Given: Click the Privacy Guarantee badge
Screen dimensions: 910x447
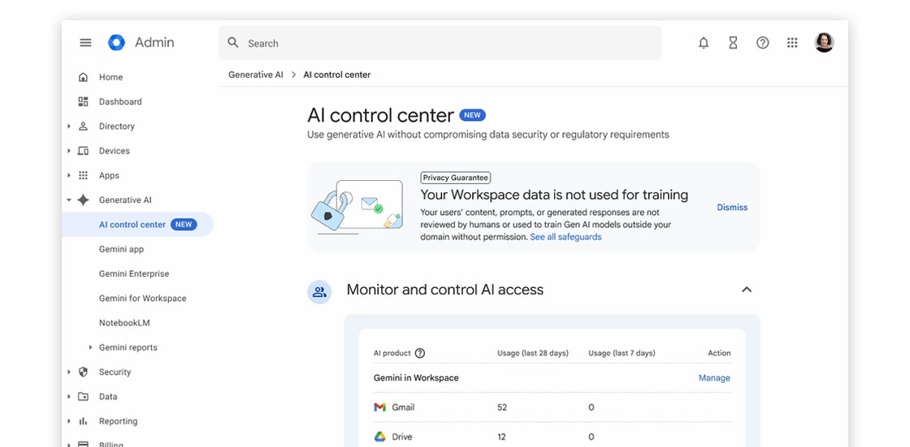Looking at the screenshot, I should pos(455,178).
